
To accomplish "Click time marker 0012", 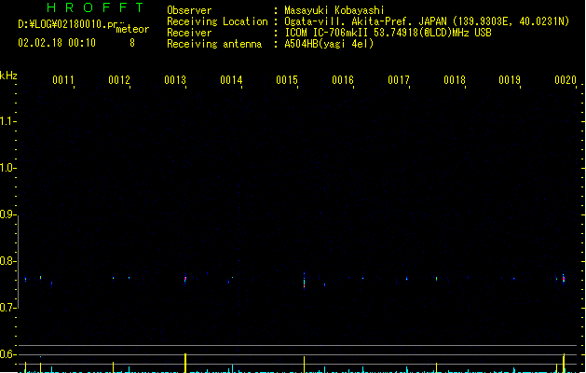I will pos(119,80).
